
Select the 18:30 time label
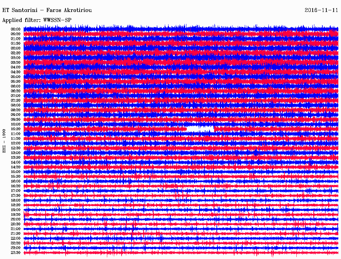[x=16, y=205]
